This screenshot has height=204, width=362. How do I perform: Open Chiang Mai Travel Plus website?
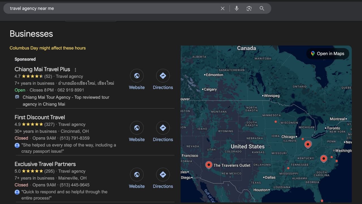click(137, 76)
